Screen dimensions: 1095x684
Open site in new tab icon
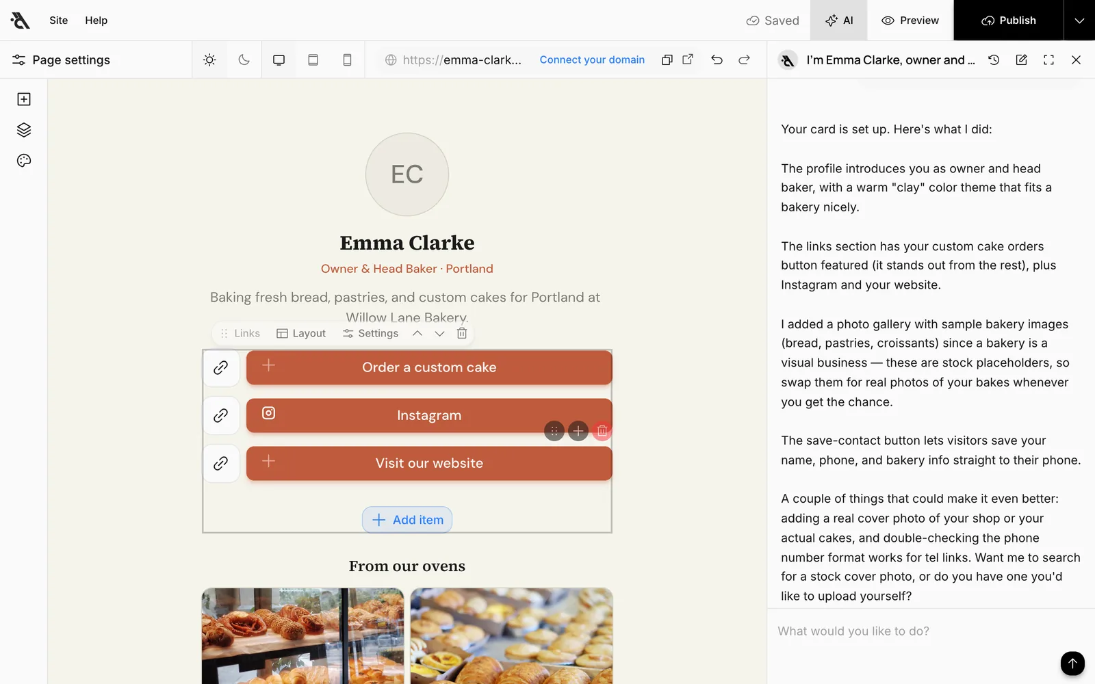[x=688, y=60]
